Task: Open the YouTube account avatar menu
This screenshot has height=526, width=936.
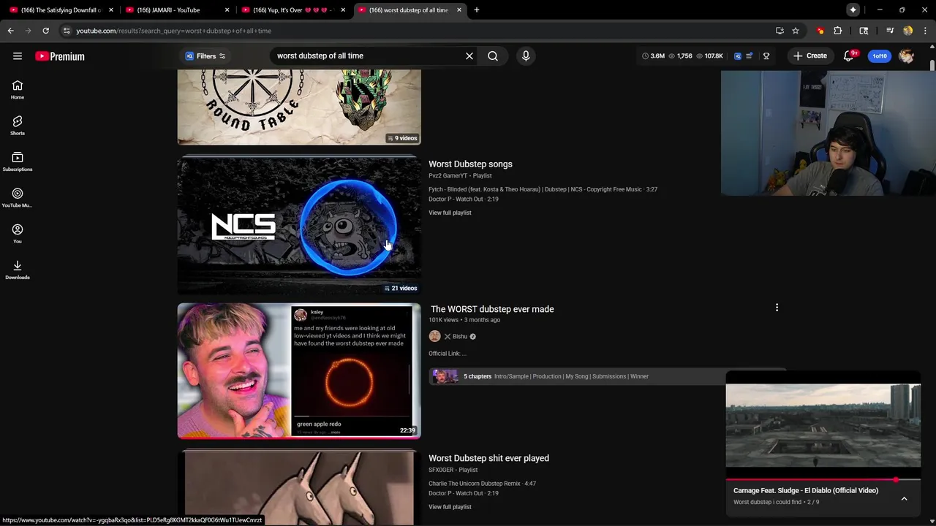Action: pos(906,56)
